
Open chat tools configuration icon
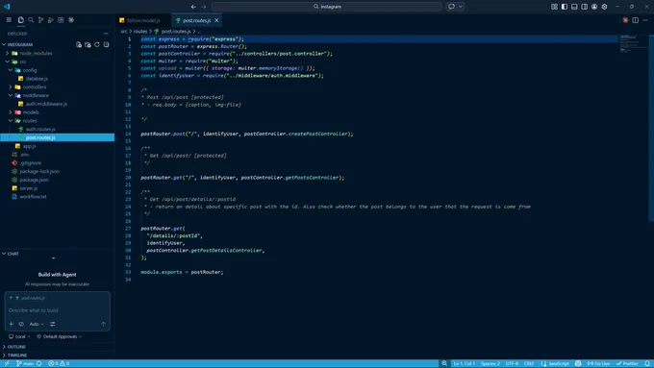point(53,324)
